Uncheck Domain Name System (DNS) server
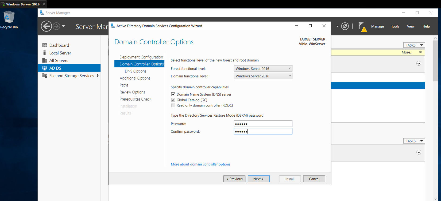Screen dimensions: 441x201 pyautogui.click(x=173, y=94)
